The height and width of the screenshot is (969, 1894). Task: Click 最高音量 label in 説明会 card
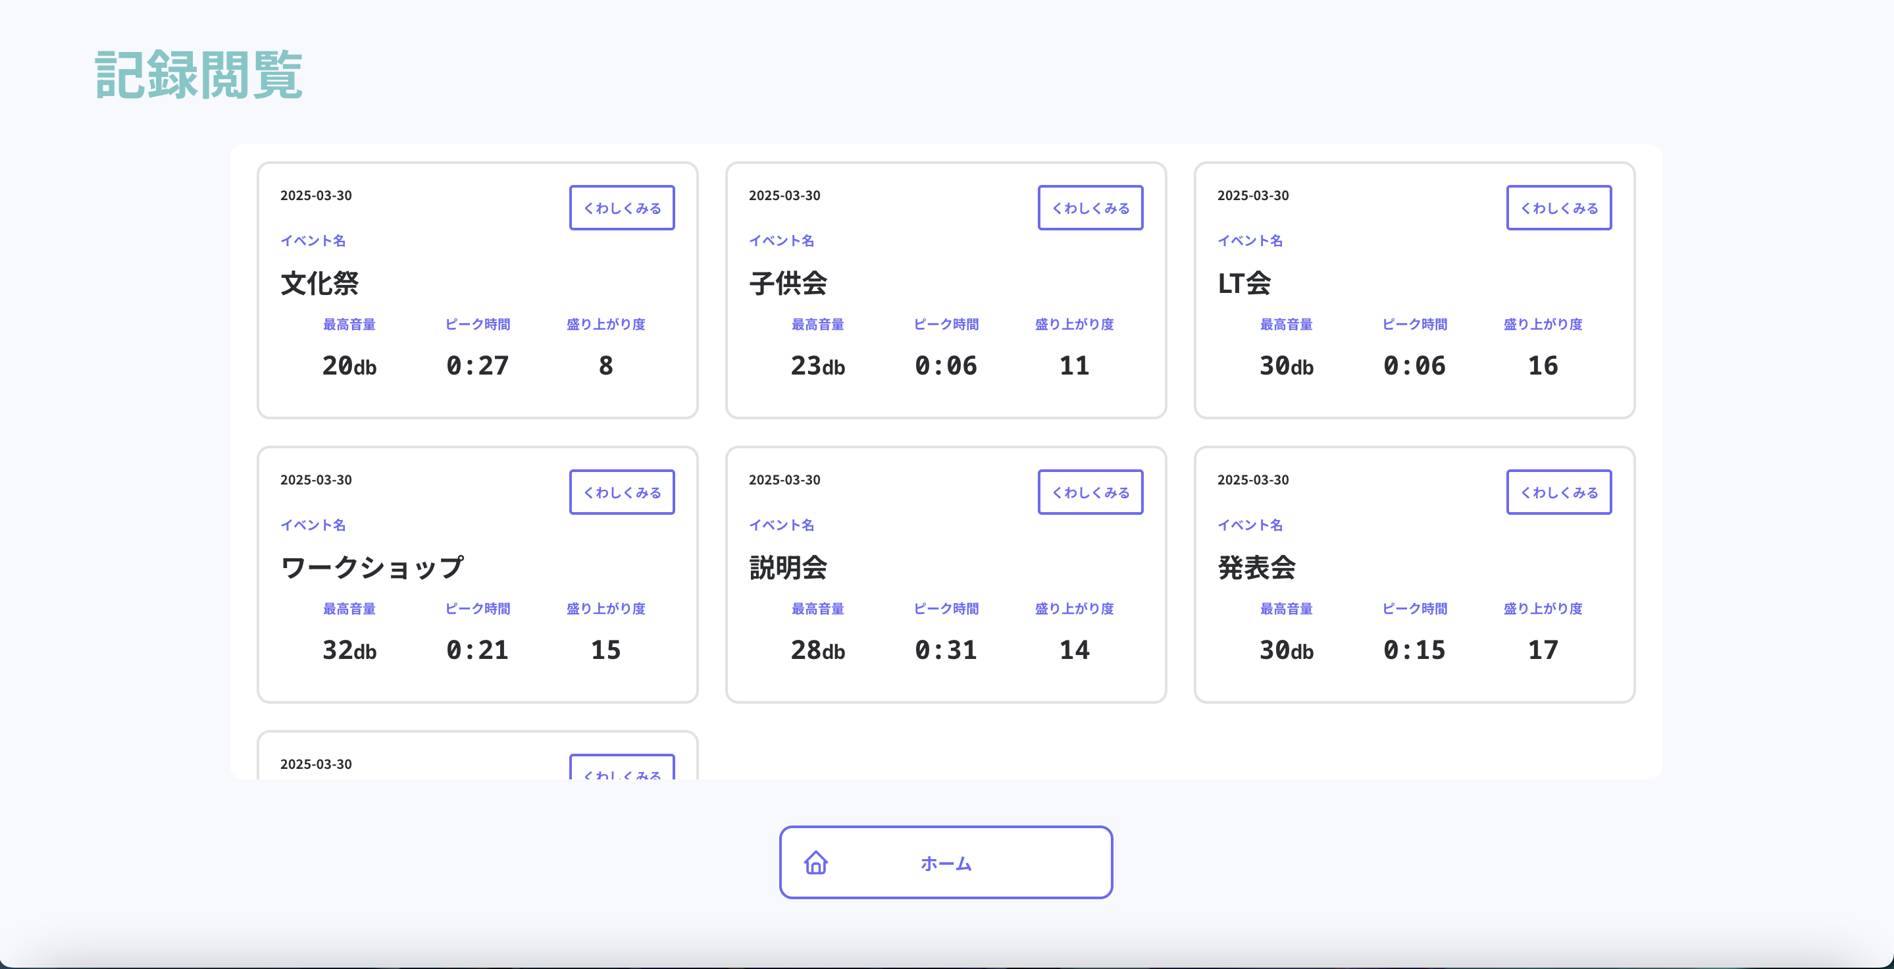coord(817,609)
